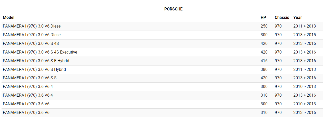Select the 310 HP 3.6 V6 4 model
This screenshot has width=323, height=117.
[x=28, y=95]
